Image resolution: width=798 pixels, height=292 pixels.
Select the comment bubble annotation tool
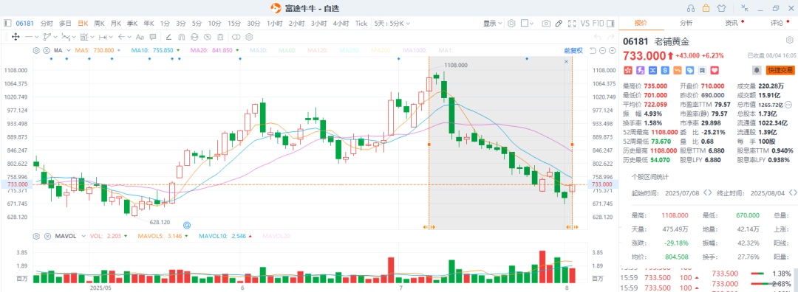pyautogui.click(x=153, y=37)
